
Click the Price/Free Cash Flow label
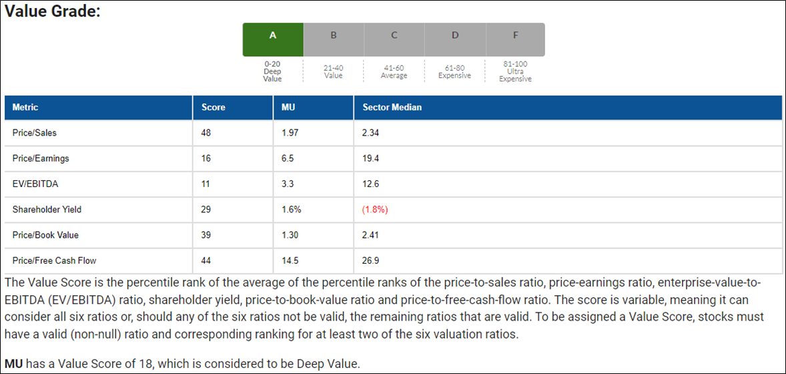coord(50,260)
